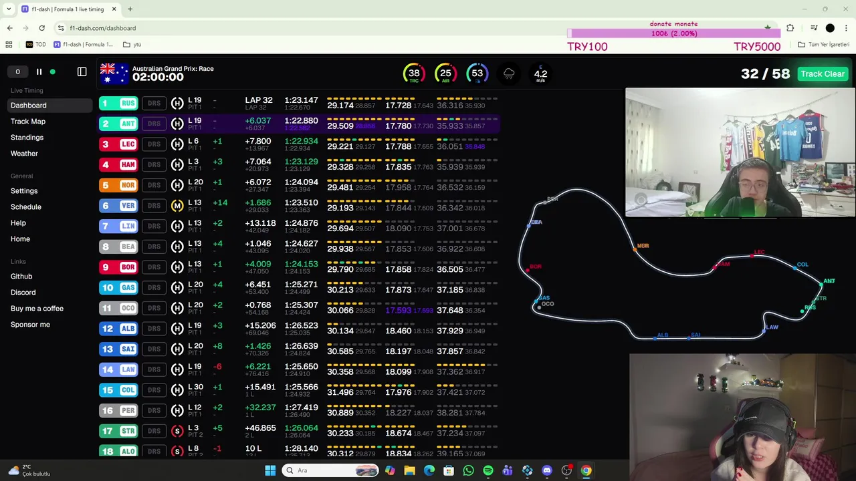Select LEC driver tag in position 3

coord(119,144)
